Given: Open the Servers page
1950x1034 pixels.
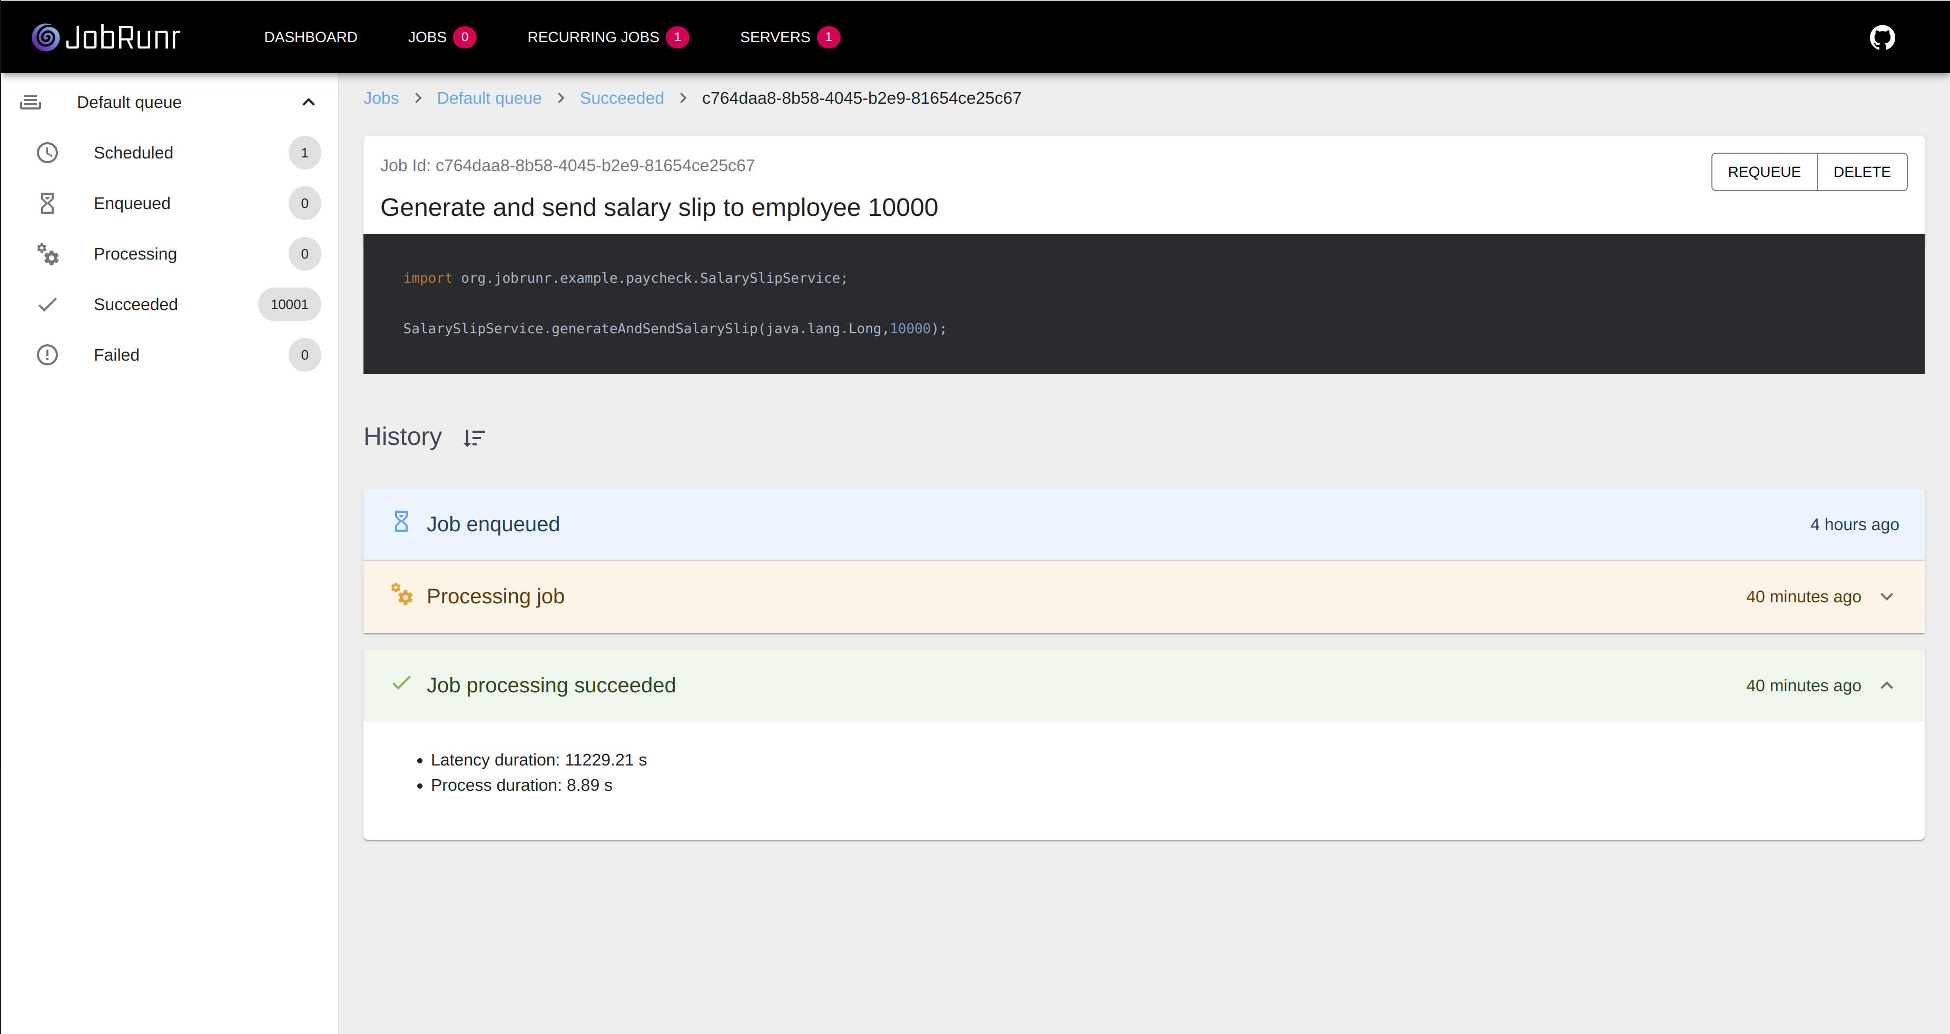Looking at the screenshot, I should (774, 37).
